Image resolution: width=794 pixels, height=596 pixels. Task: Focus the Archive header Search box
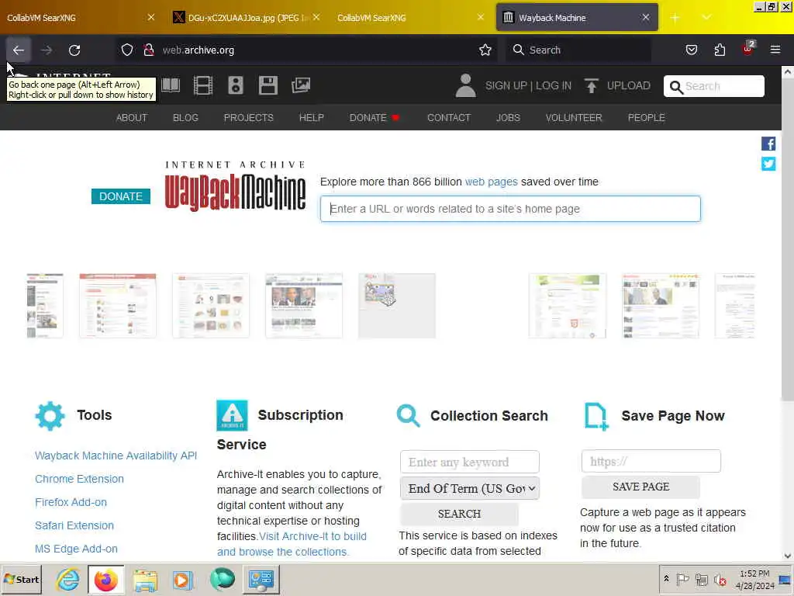713,86
